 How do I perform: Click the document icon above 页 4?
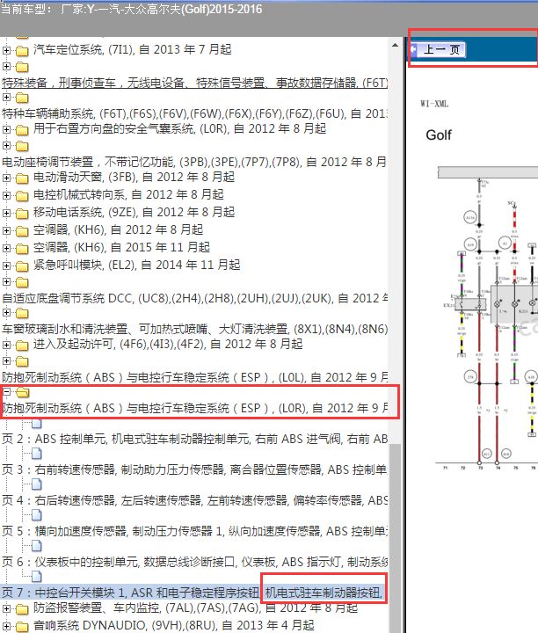click(x=37, y=484)
